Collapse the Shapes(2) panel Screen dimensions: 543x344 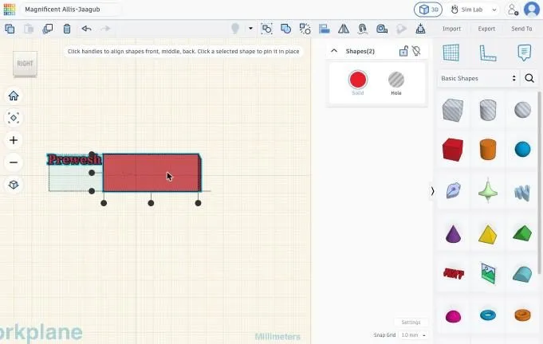(334, 51)
